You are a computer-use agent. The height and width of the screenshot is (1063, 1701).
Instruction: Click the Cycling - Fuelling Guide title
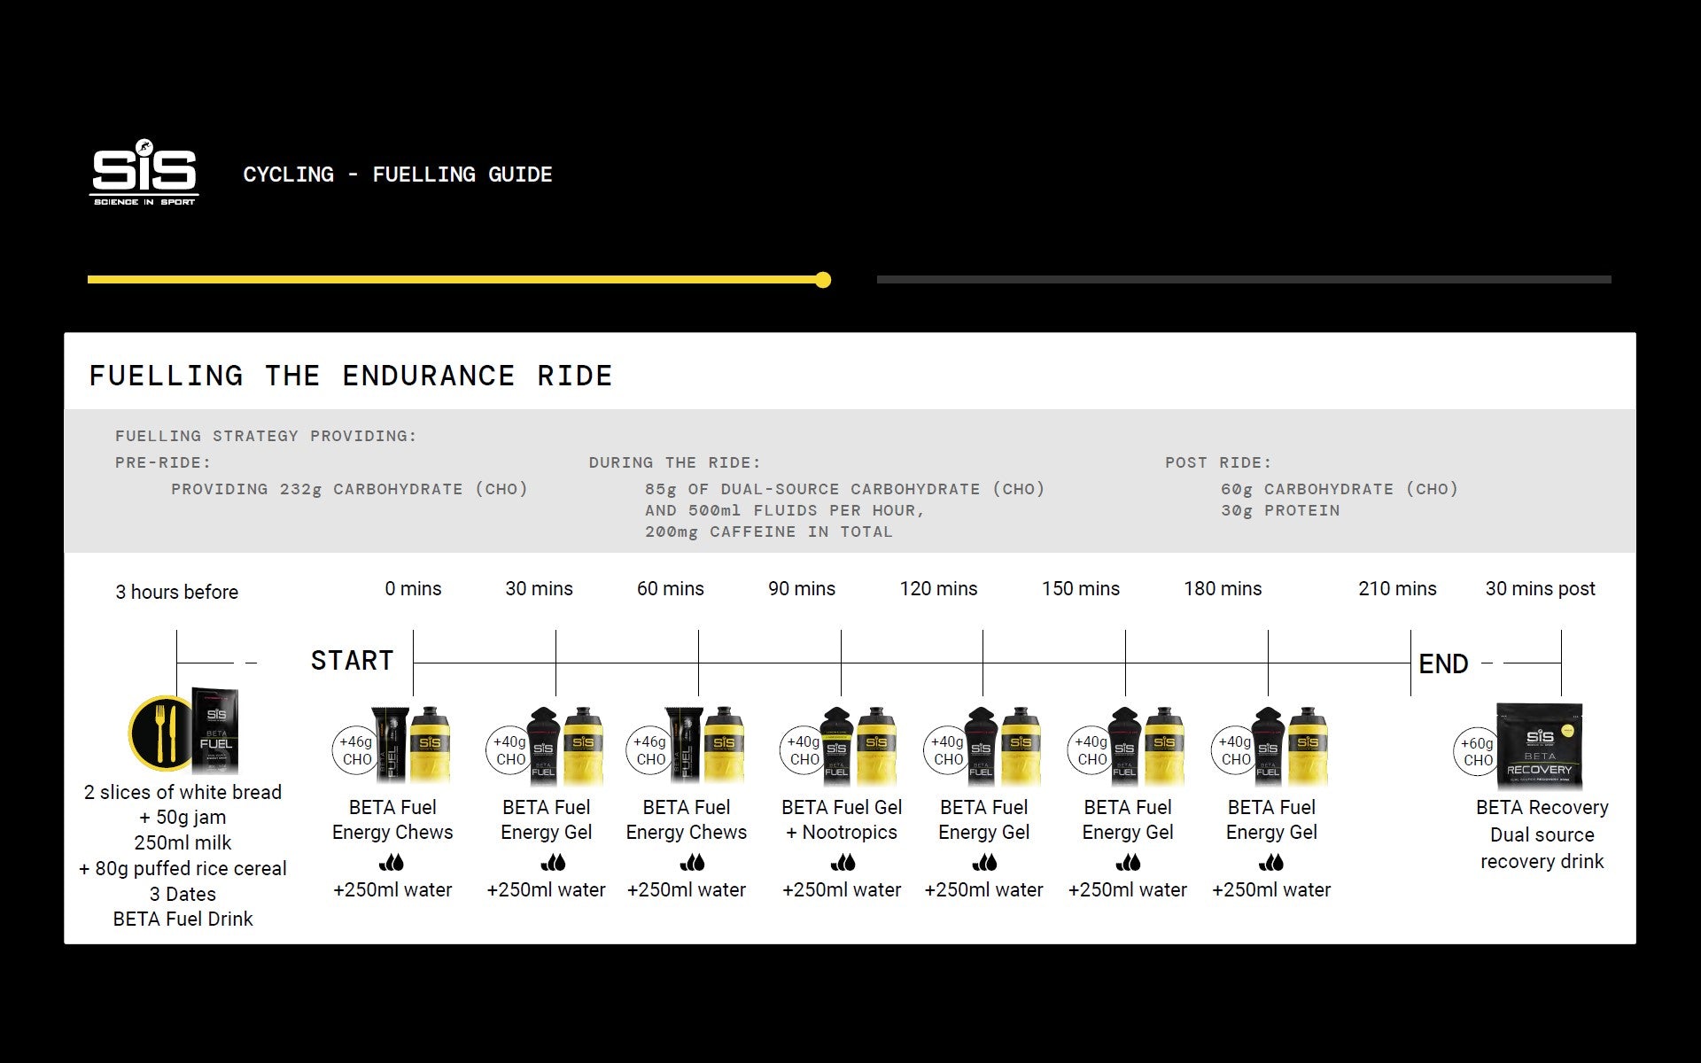397,175
